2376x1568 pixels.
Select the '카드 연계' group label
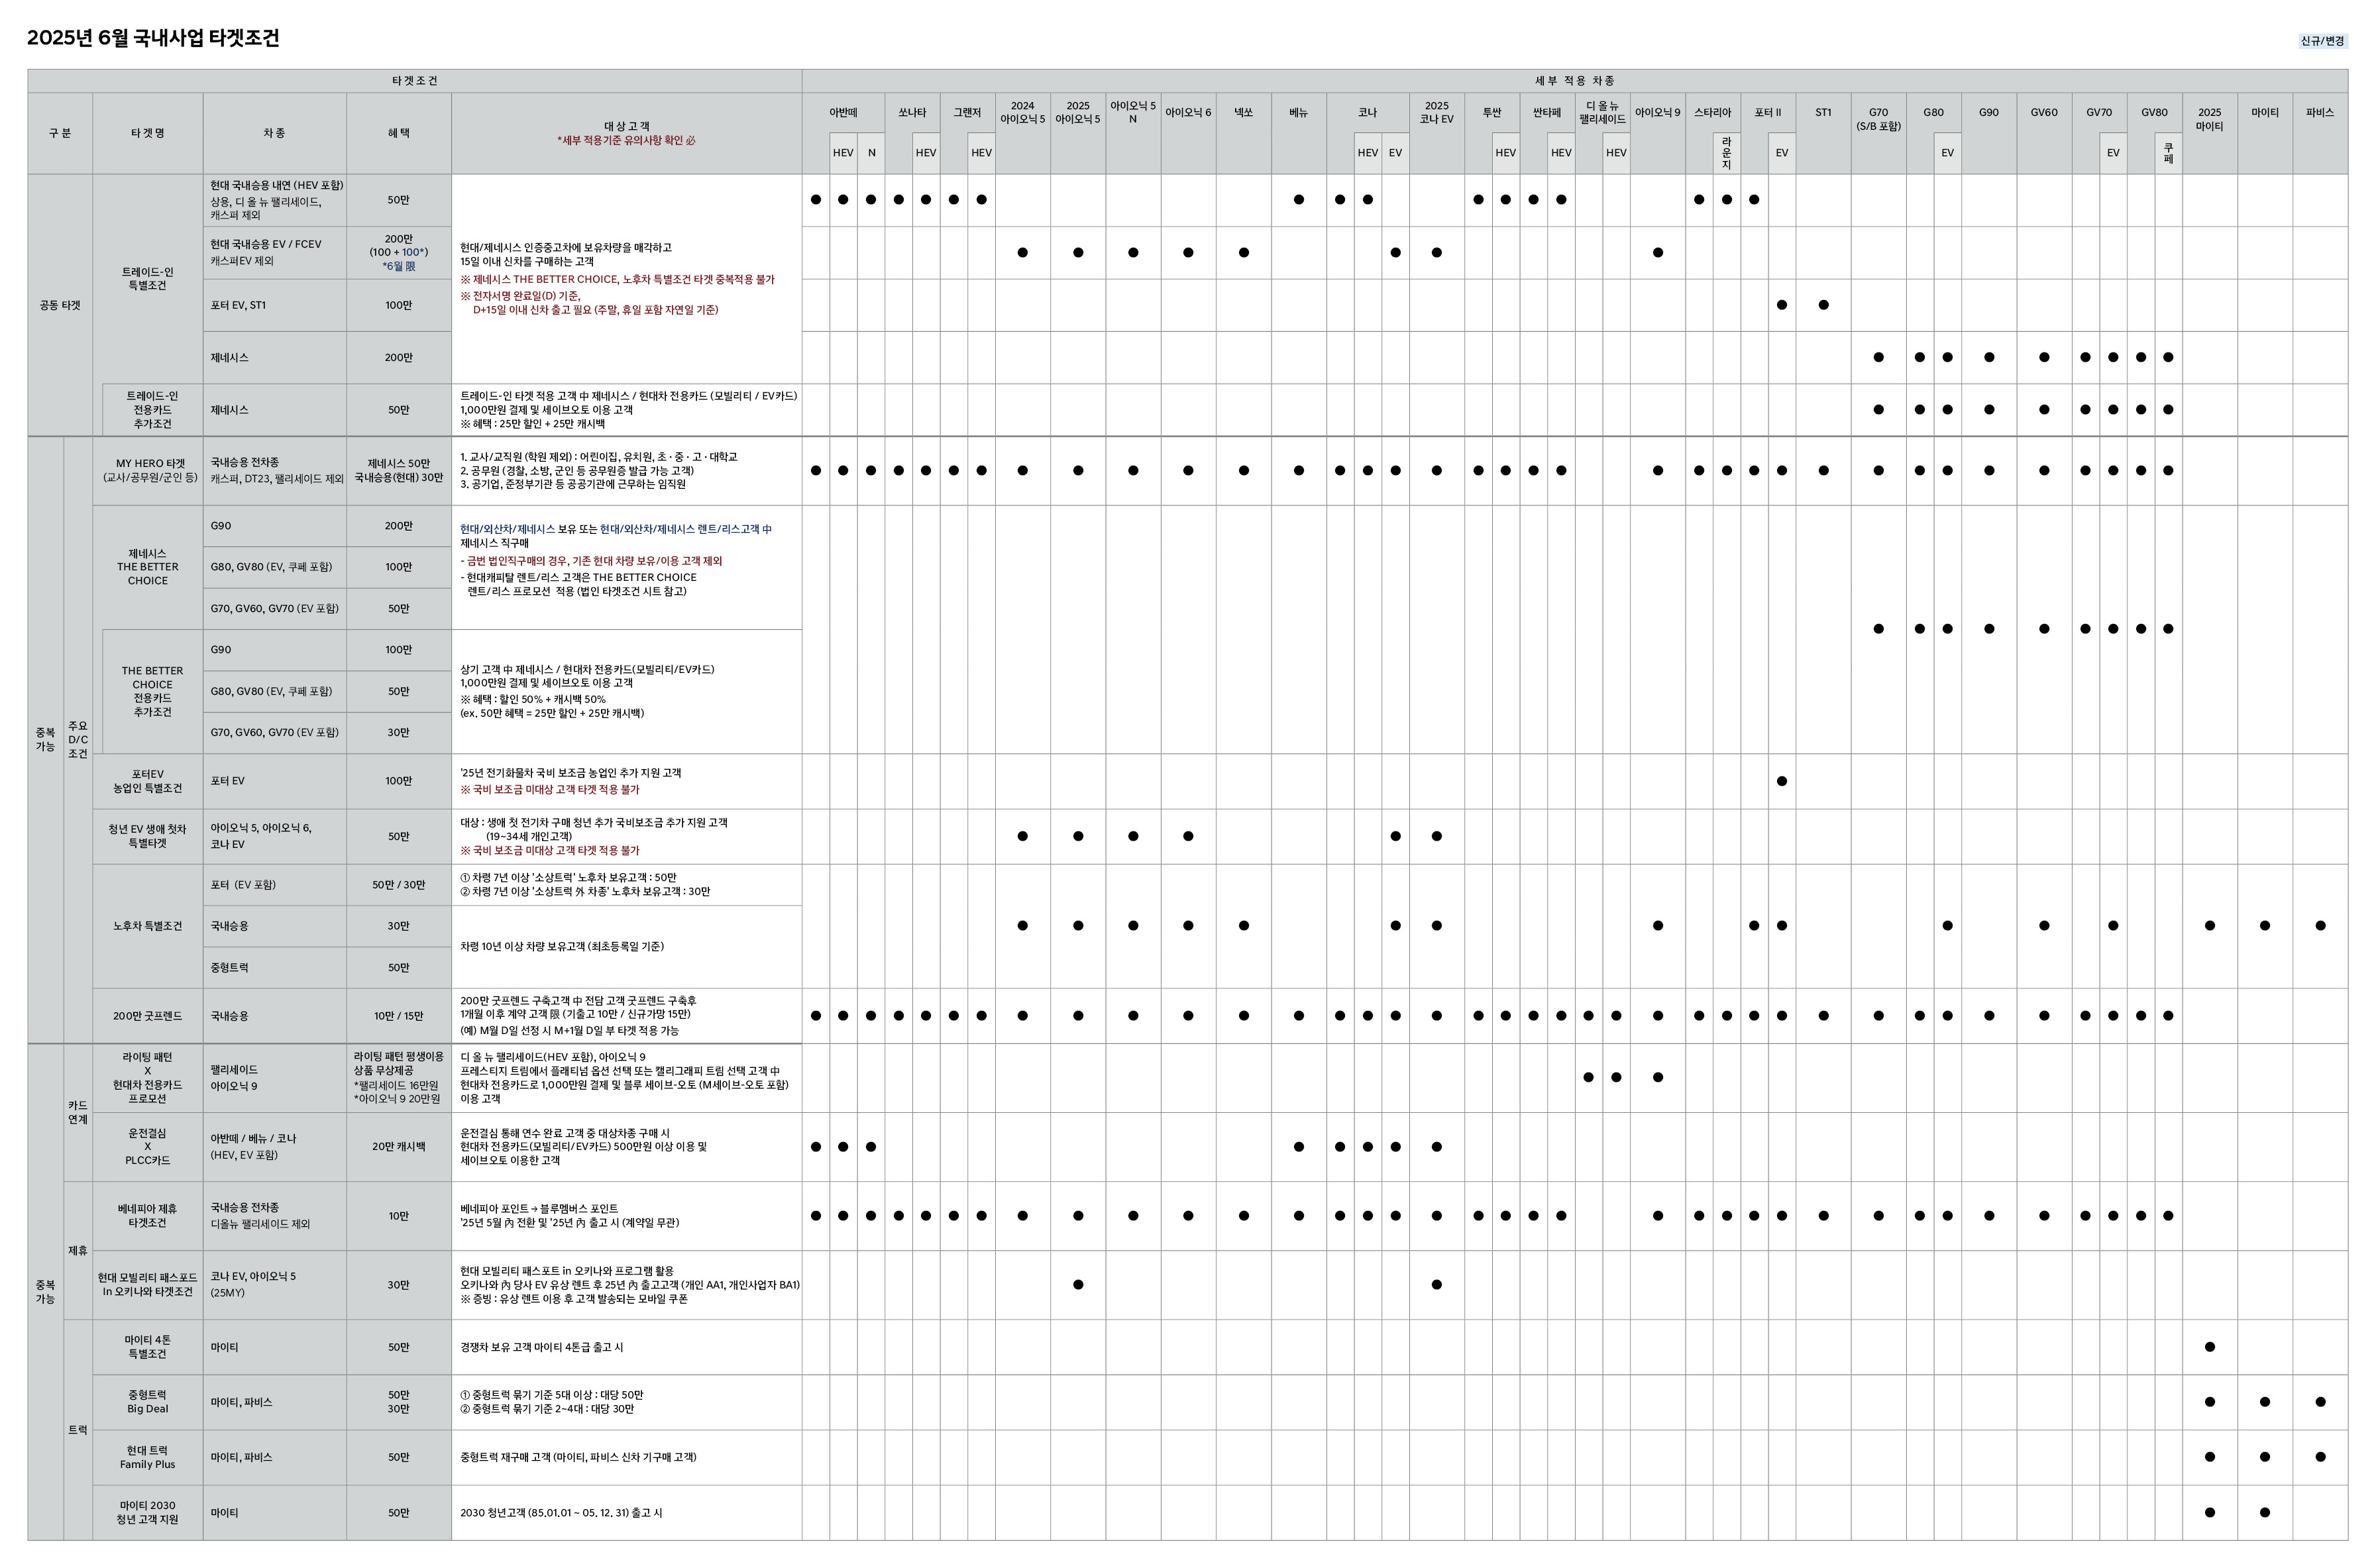(x=78, y=1113)
